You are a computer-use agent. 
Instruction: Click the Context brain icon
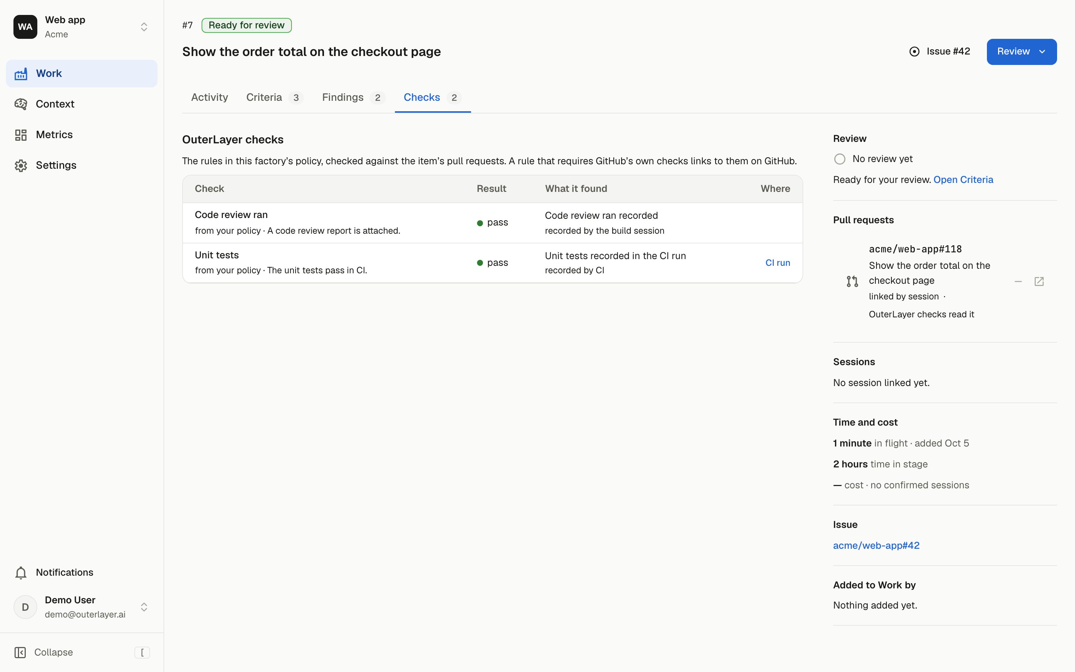(x=21, y=104)
